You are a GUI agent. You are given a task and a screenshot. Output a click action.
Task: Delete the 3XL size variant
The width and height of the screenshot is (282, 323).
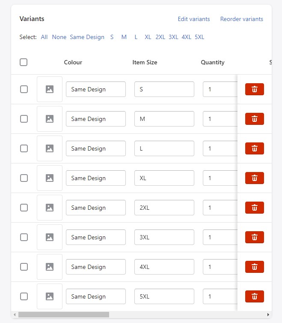[255, 237]
